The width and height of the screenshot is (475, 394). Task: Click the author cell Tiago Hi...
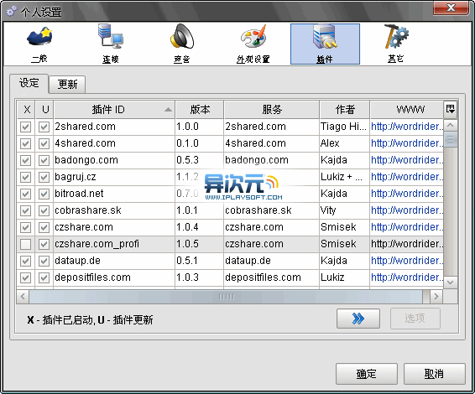click(344, 127)
